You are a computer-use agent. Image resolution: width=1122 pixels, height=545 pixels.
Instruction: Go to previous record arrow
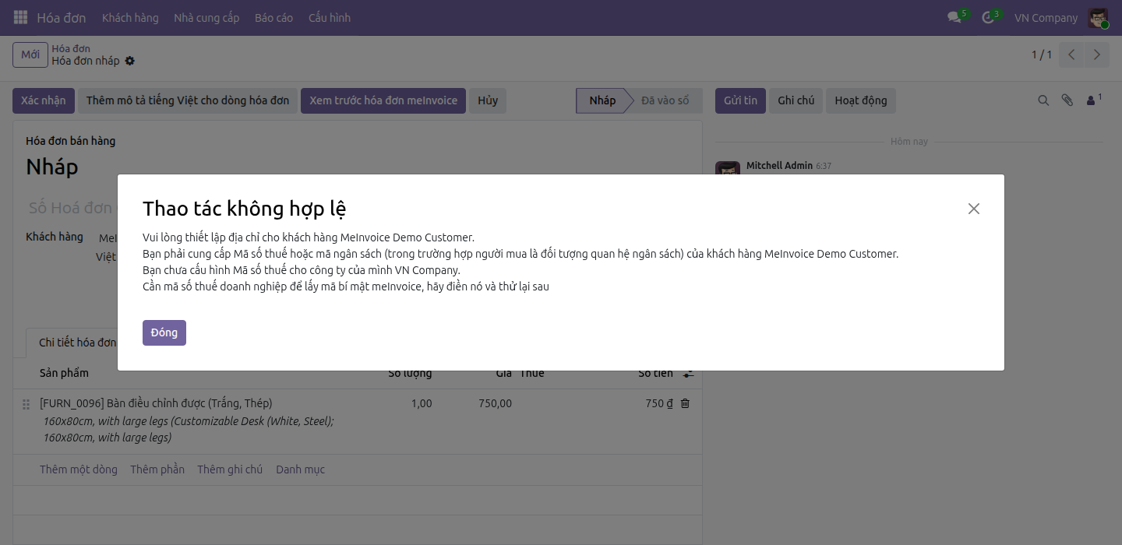pos(1072,54)
